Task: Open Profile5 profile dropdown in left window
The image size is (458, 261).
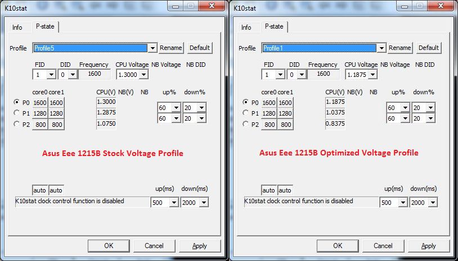Action: coord(152,48)
